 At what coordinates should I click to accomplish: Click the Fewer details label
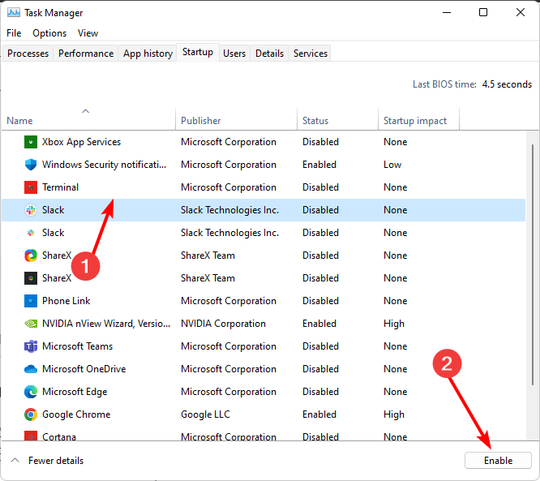(56, 461)
